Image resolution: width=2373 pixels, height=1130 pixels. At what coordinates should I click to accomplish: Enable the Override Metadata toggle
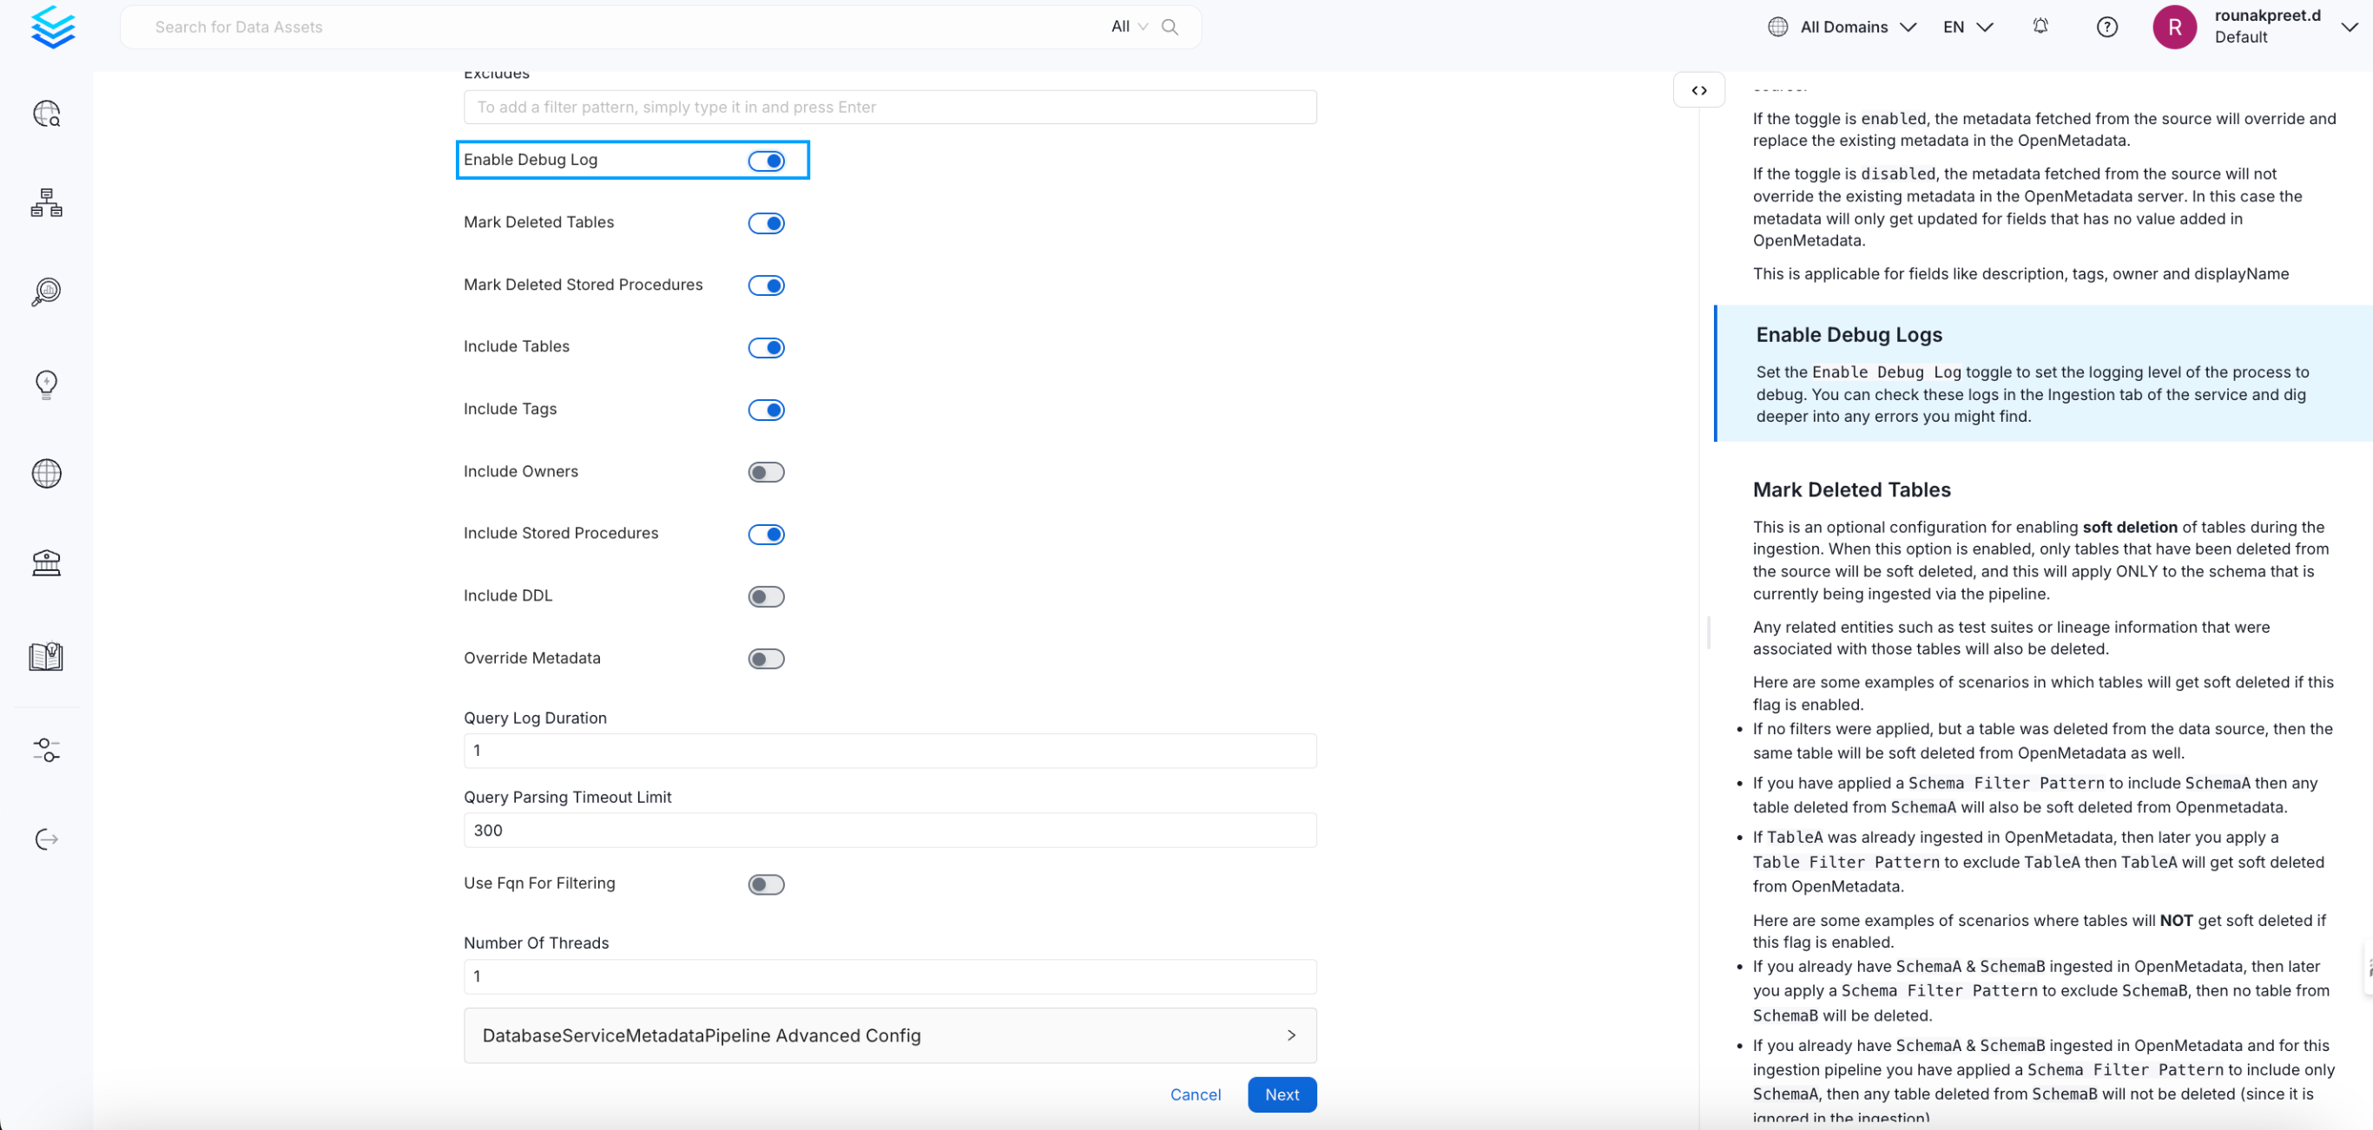(766, 660)
